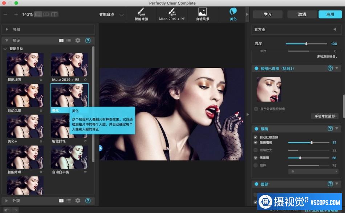
Task: Enable 眼睛放大 checkbox
Action: pos(255,150)
